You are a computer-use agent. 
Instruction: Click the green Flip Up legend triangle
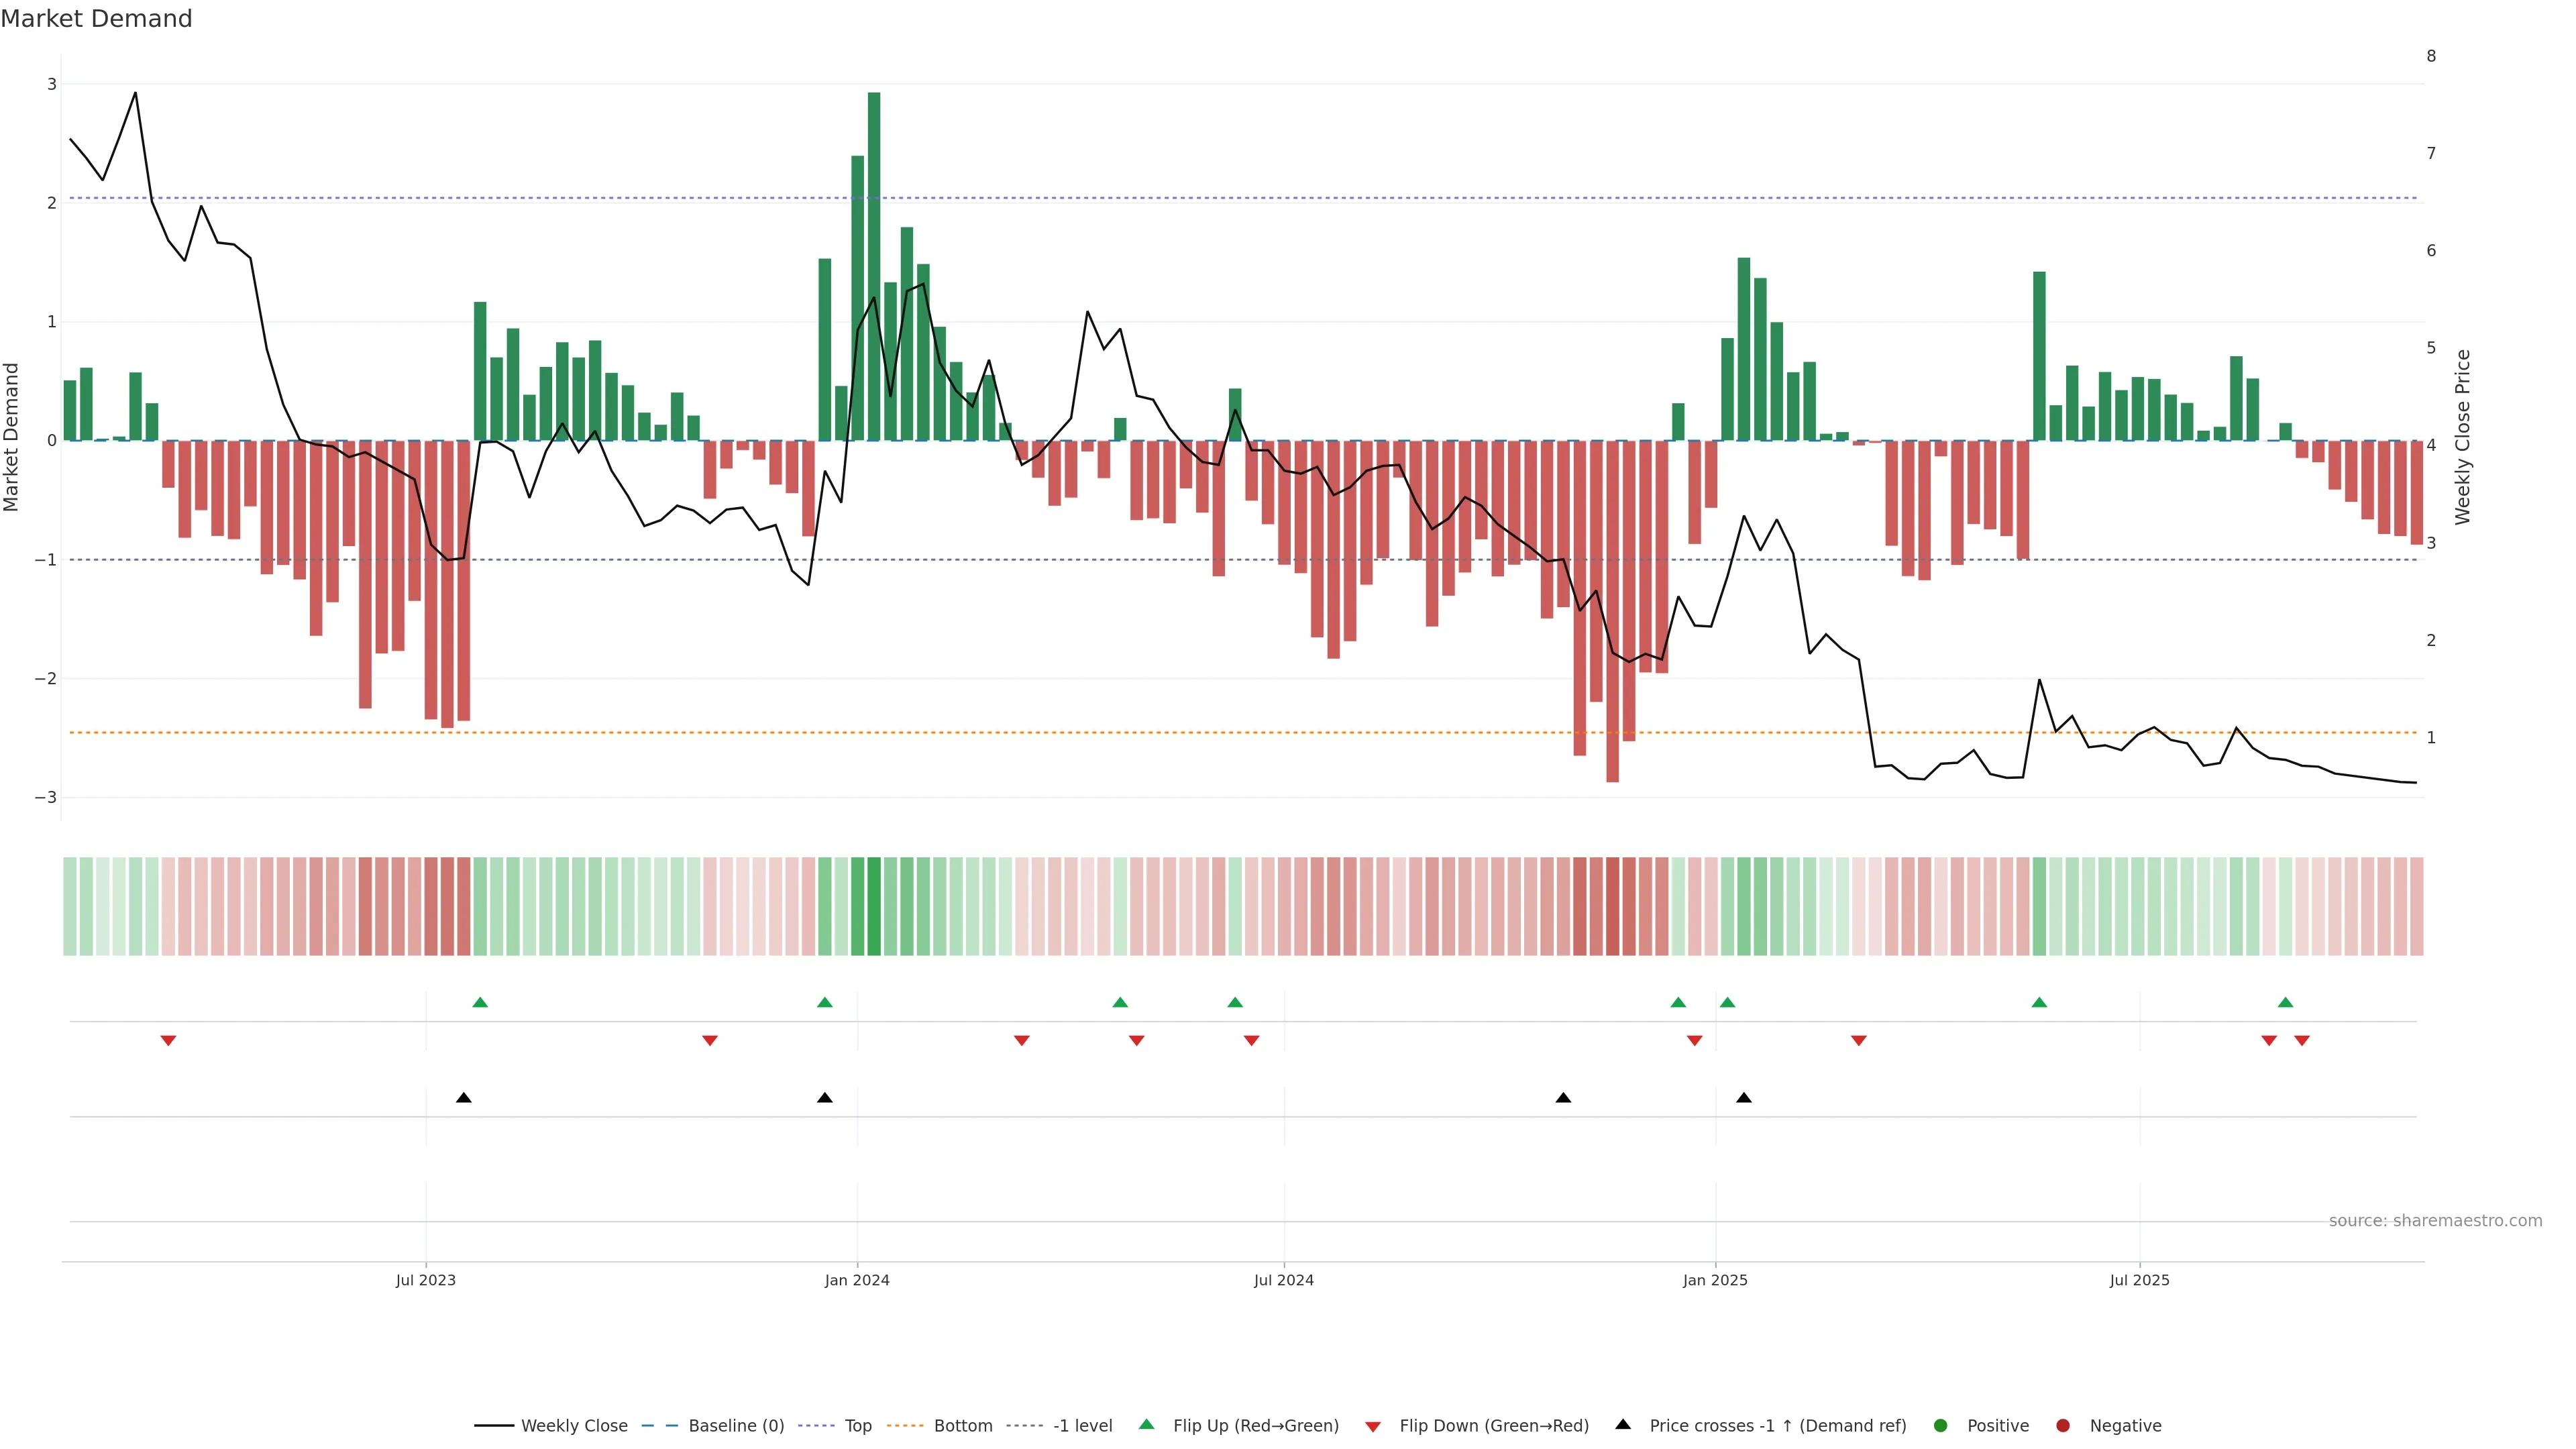1146,1424
